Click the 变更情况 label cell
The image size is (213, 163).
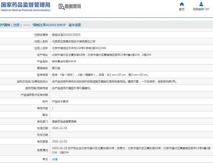click(42, 150)
